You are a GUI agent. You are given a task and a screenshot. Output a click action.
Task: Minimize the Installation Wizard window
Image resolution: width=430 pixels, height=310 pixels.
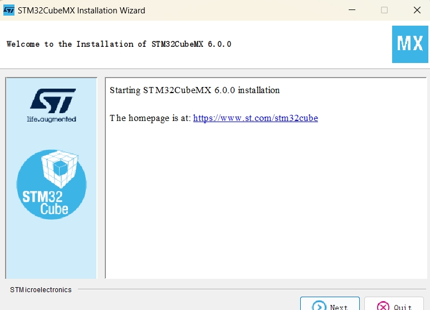[352, 10]
